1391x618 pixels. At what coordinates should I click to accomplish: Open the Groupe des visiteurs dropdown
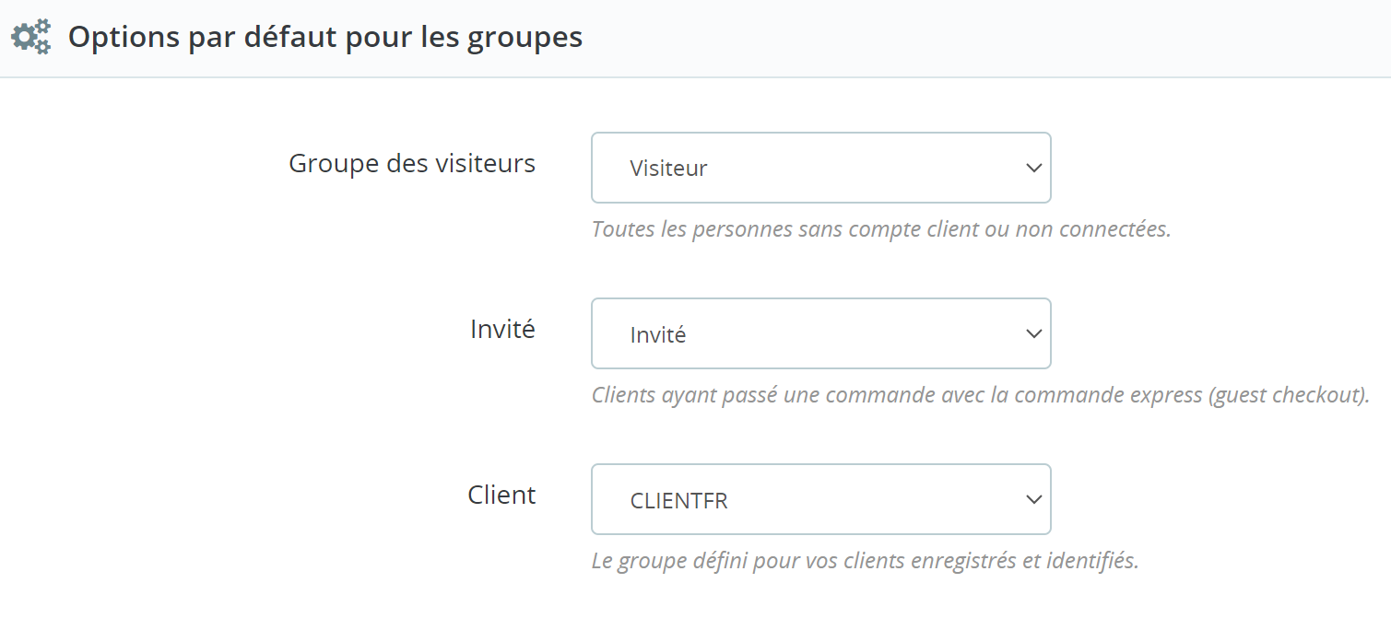pos(820,168)
